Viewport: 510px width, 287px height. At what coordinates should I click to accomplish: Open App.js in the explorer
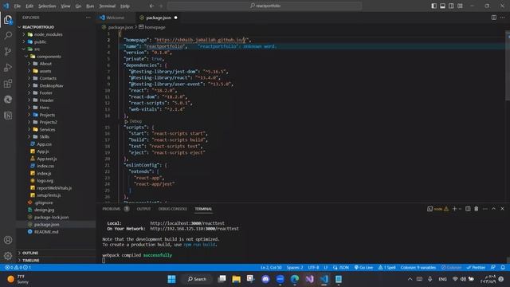42,151
